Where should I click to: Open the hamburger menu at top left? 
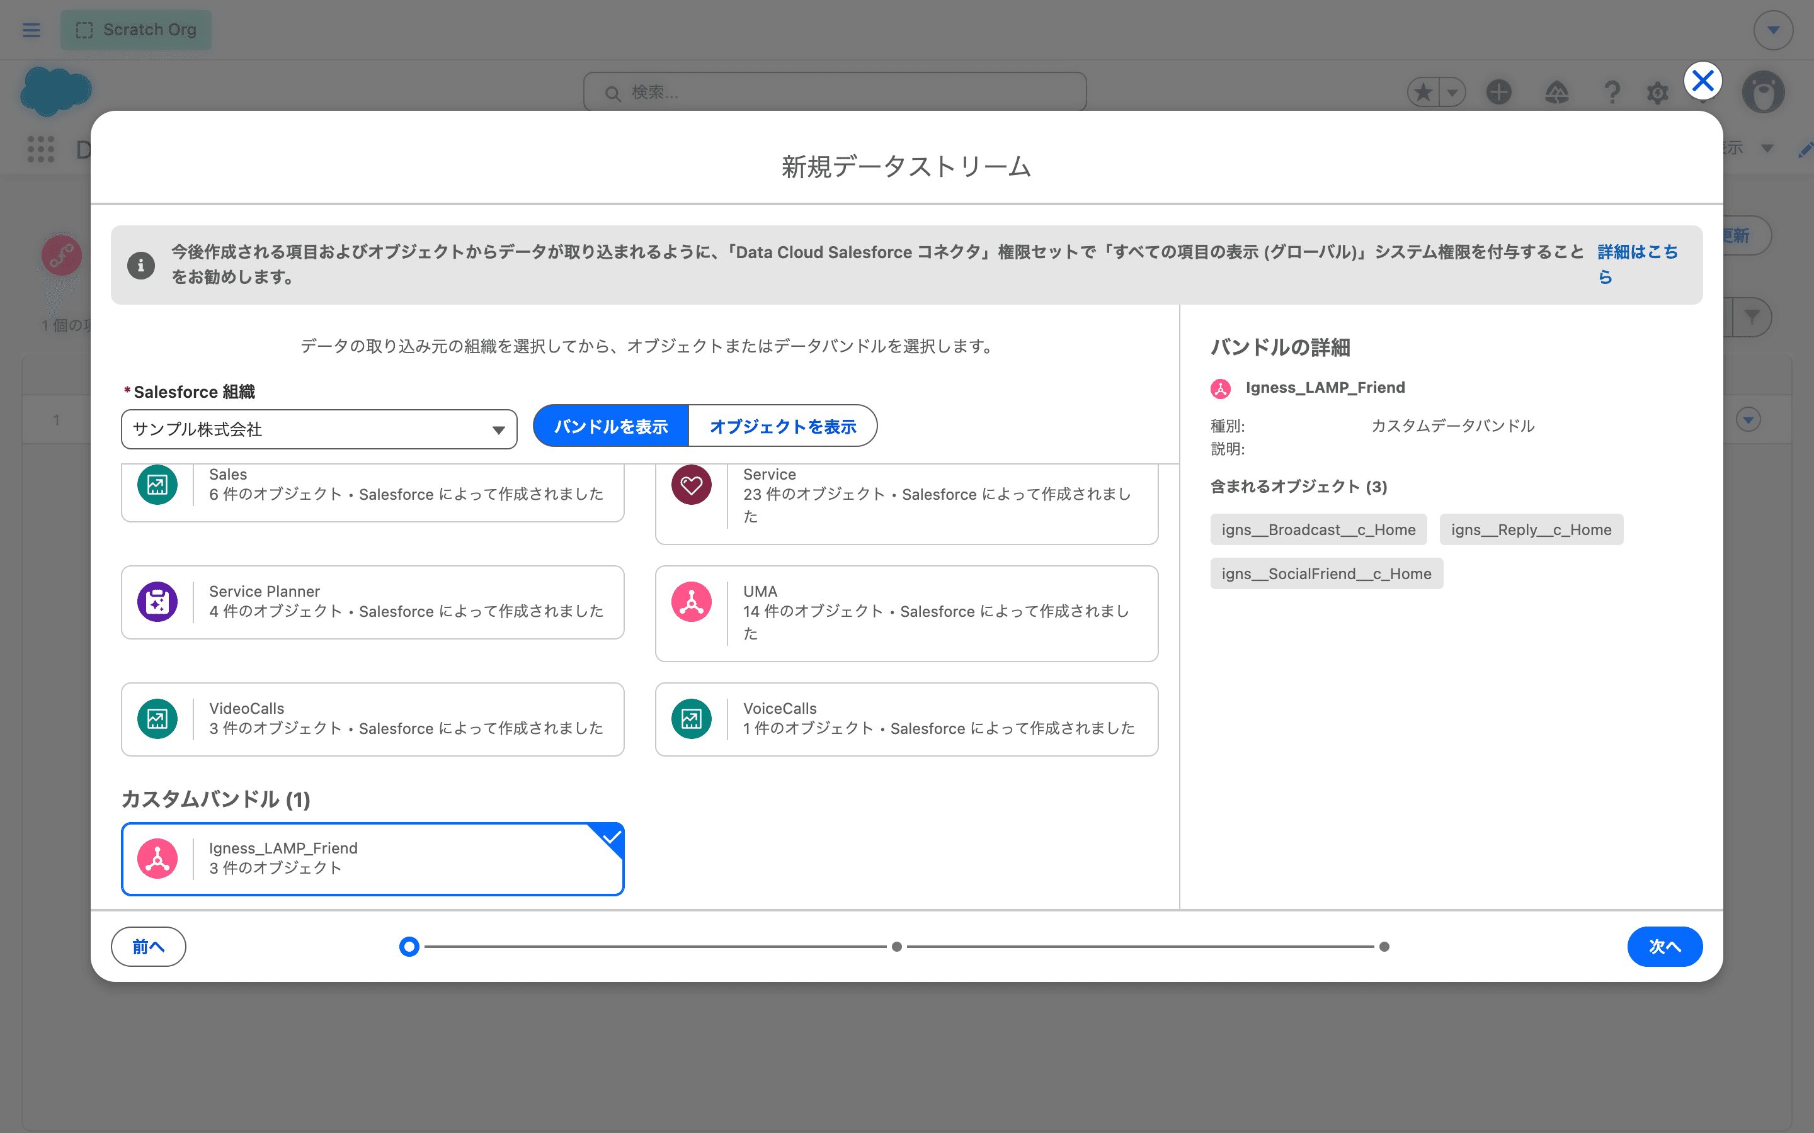(x=31, y=30)
